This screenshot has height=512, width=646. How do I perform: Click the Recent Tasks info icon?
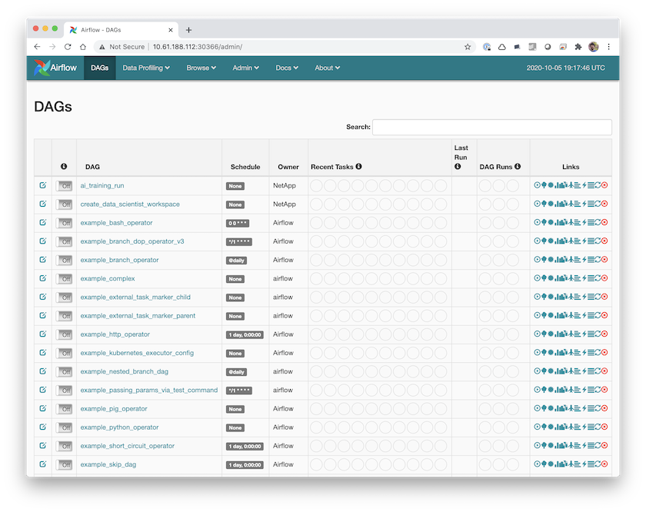[x=358, y=167]
